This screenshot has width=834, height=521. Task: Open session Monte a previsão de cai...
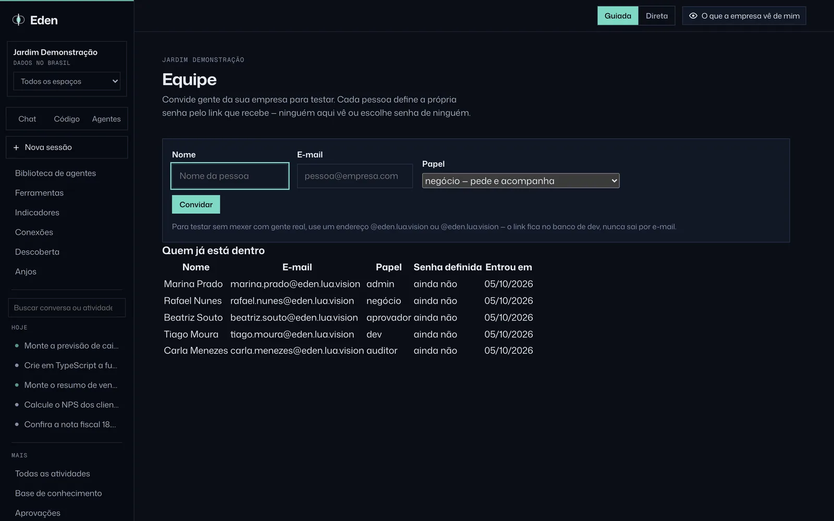coord(67,346)
